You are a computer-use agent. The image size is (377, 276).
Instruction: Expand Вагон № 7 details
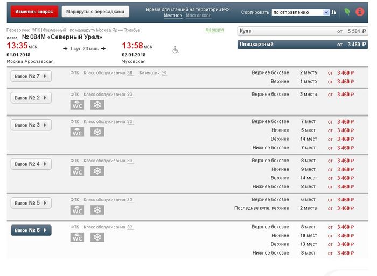pos(31,76)
